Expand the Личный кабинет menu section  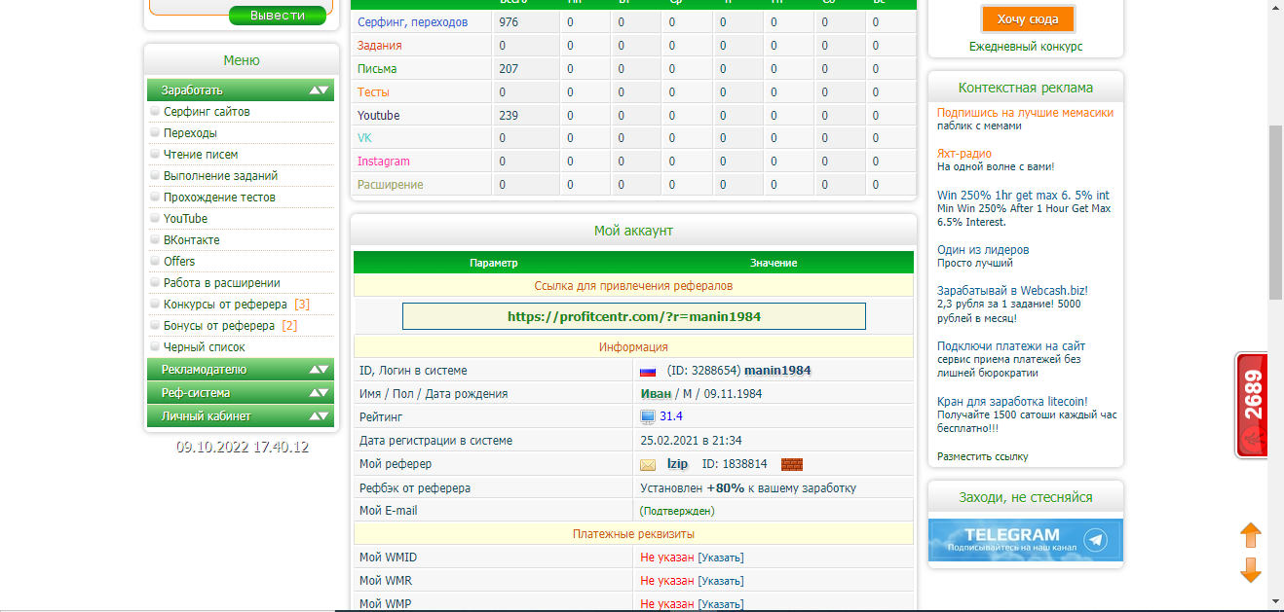pos(241,416)
